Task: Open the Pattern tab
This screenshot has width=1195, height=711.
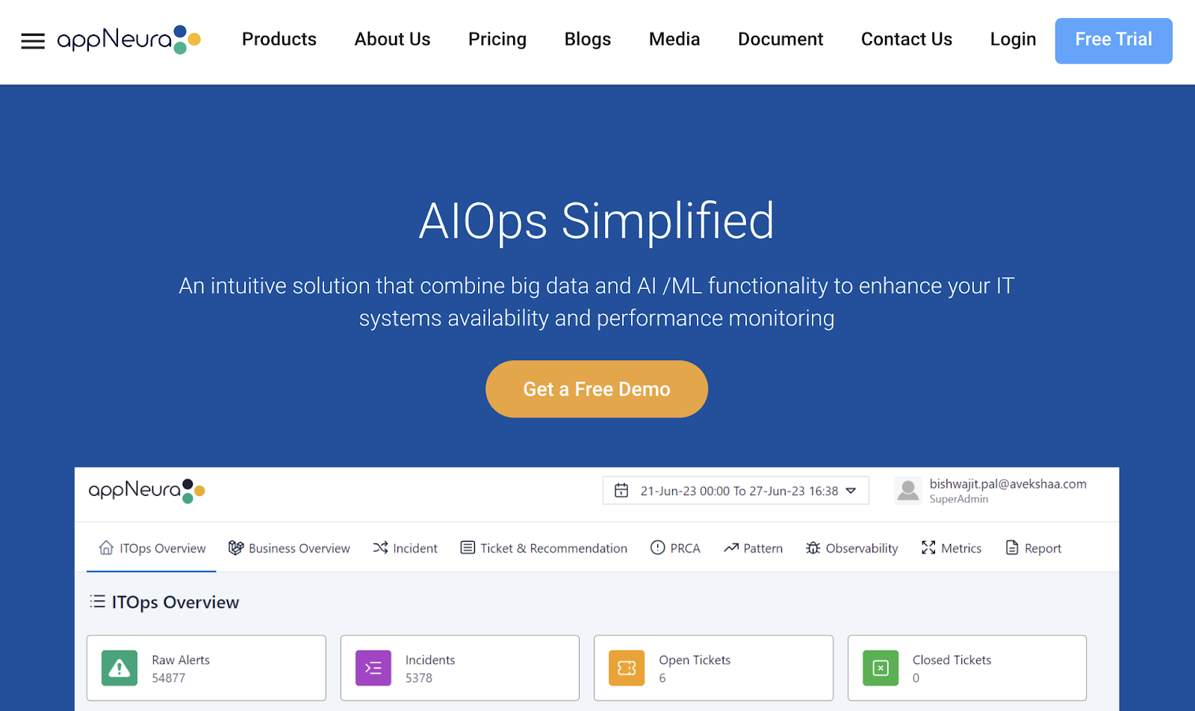Action: point(753,548)
